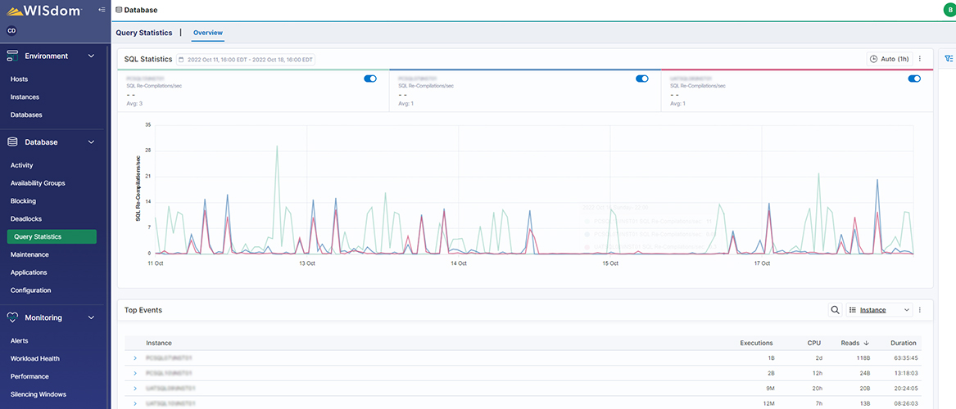Open Maintenance page
This screenshot has width=956, height=409.
(29, 254)
